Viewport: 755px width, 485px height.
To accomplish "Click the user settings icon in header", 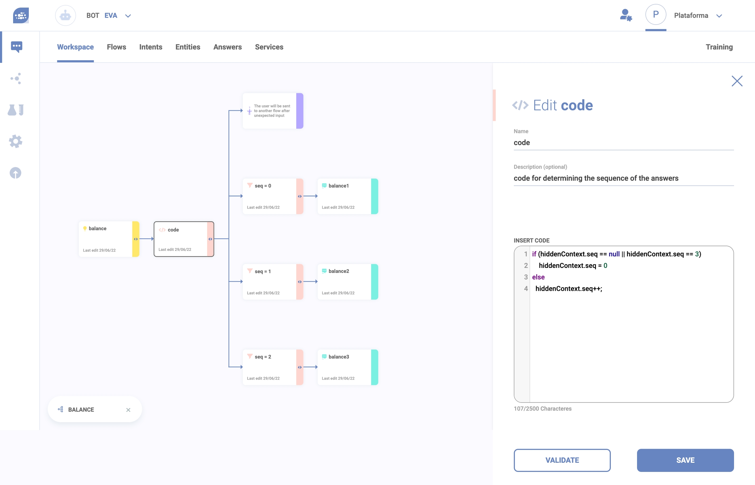I will tap(626, 15).
